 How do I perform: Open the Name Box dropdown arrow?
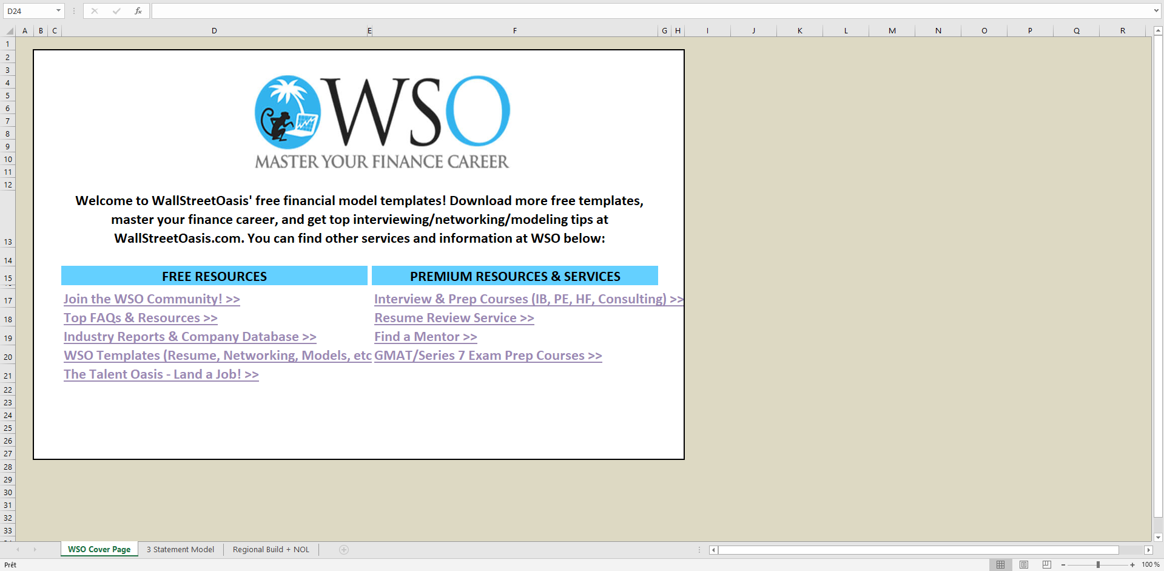tap(58, 11)
